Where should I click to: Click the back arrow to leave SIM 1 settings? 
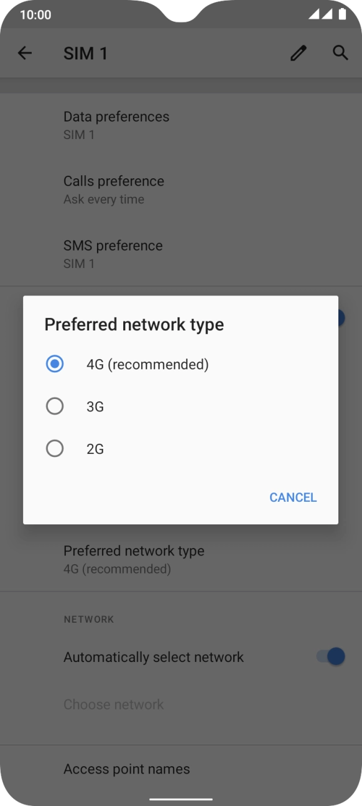(24, 53)
